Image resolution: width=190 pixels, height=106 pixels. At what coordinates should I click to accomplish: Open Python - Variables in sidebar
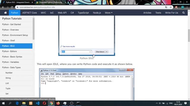pos(16,62)
